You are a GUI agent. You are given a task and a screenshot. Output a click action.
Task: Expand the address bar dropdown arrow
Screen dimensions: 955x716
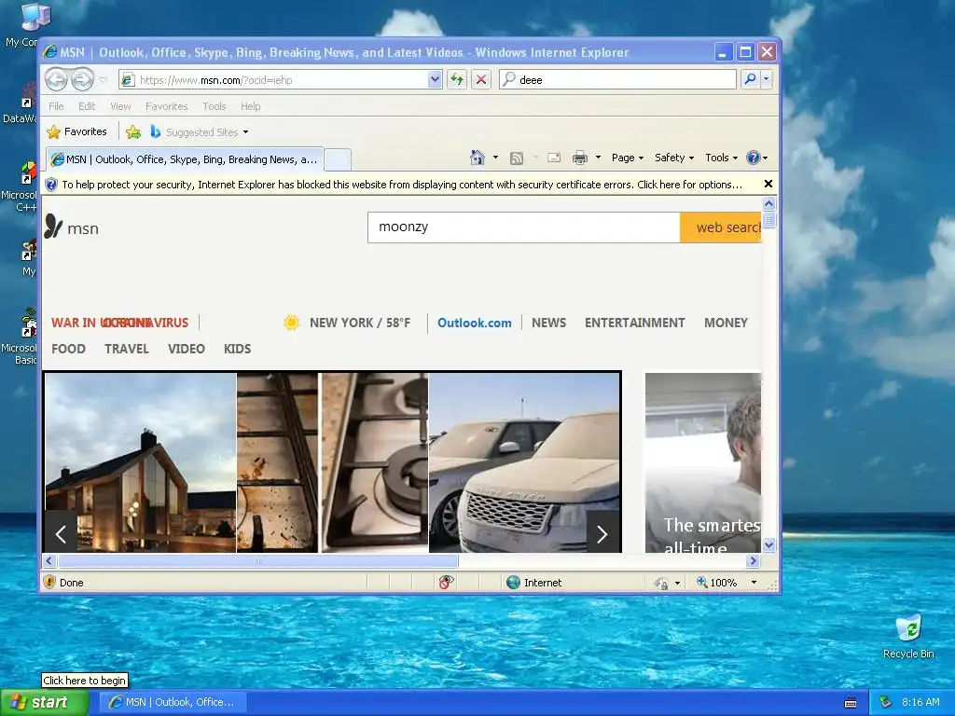click(435, 79)
